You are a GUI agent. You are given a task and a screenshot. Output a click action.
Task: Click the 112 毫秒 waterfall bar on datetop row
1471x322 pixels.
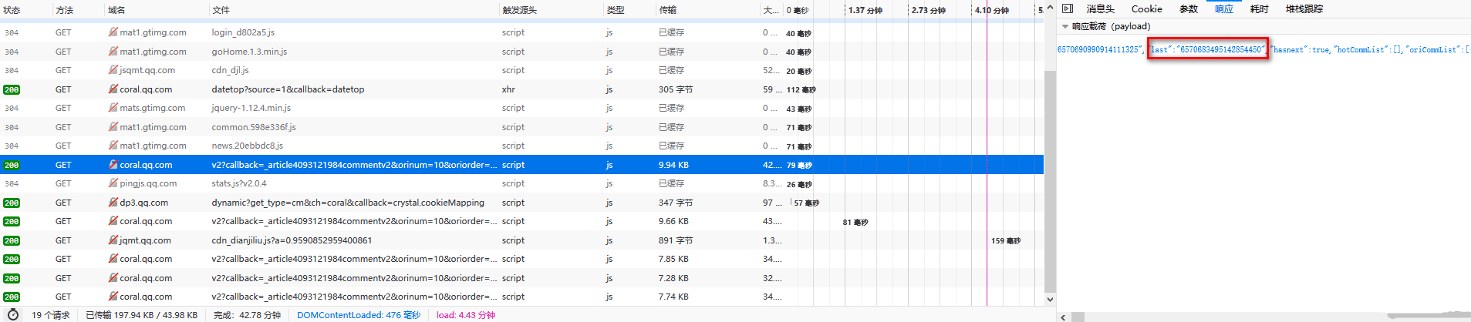pyautogui.click(x=801, y=90)
